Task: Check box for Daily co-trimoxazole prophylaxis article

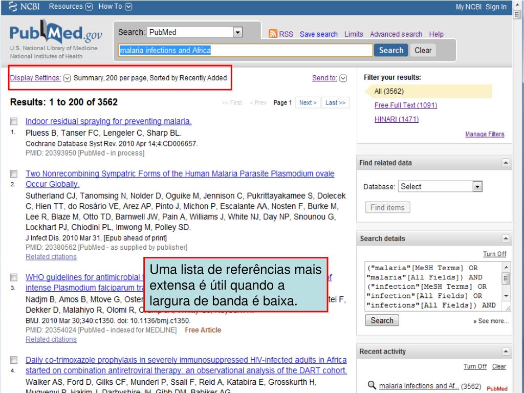Action: click(x=14, y=360)
